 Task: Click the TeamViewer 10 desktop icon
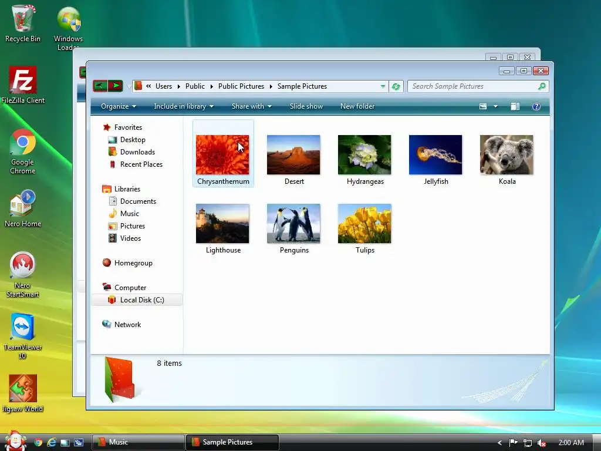pos(23,336)
